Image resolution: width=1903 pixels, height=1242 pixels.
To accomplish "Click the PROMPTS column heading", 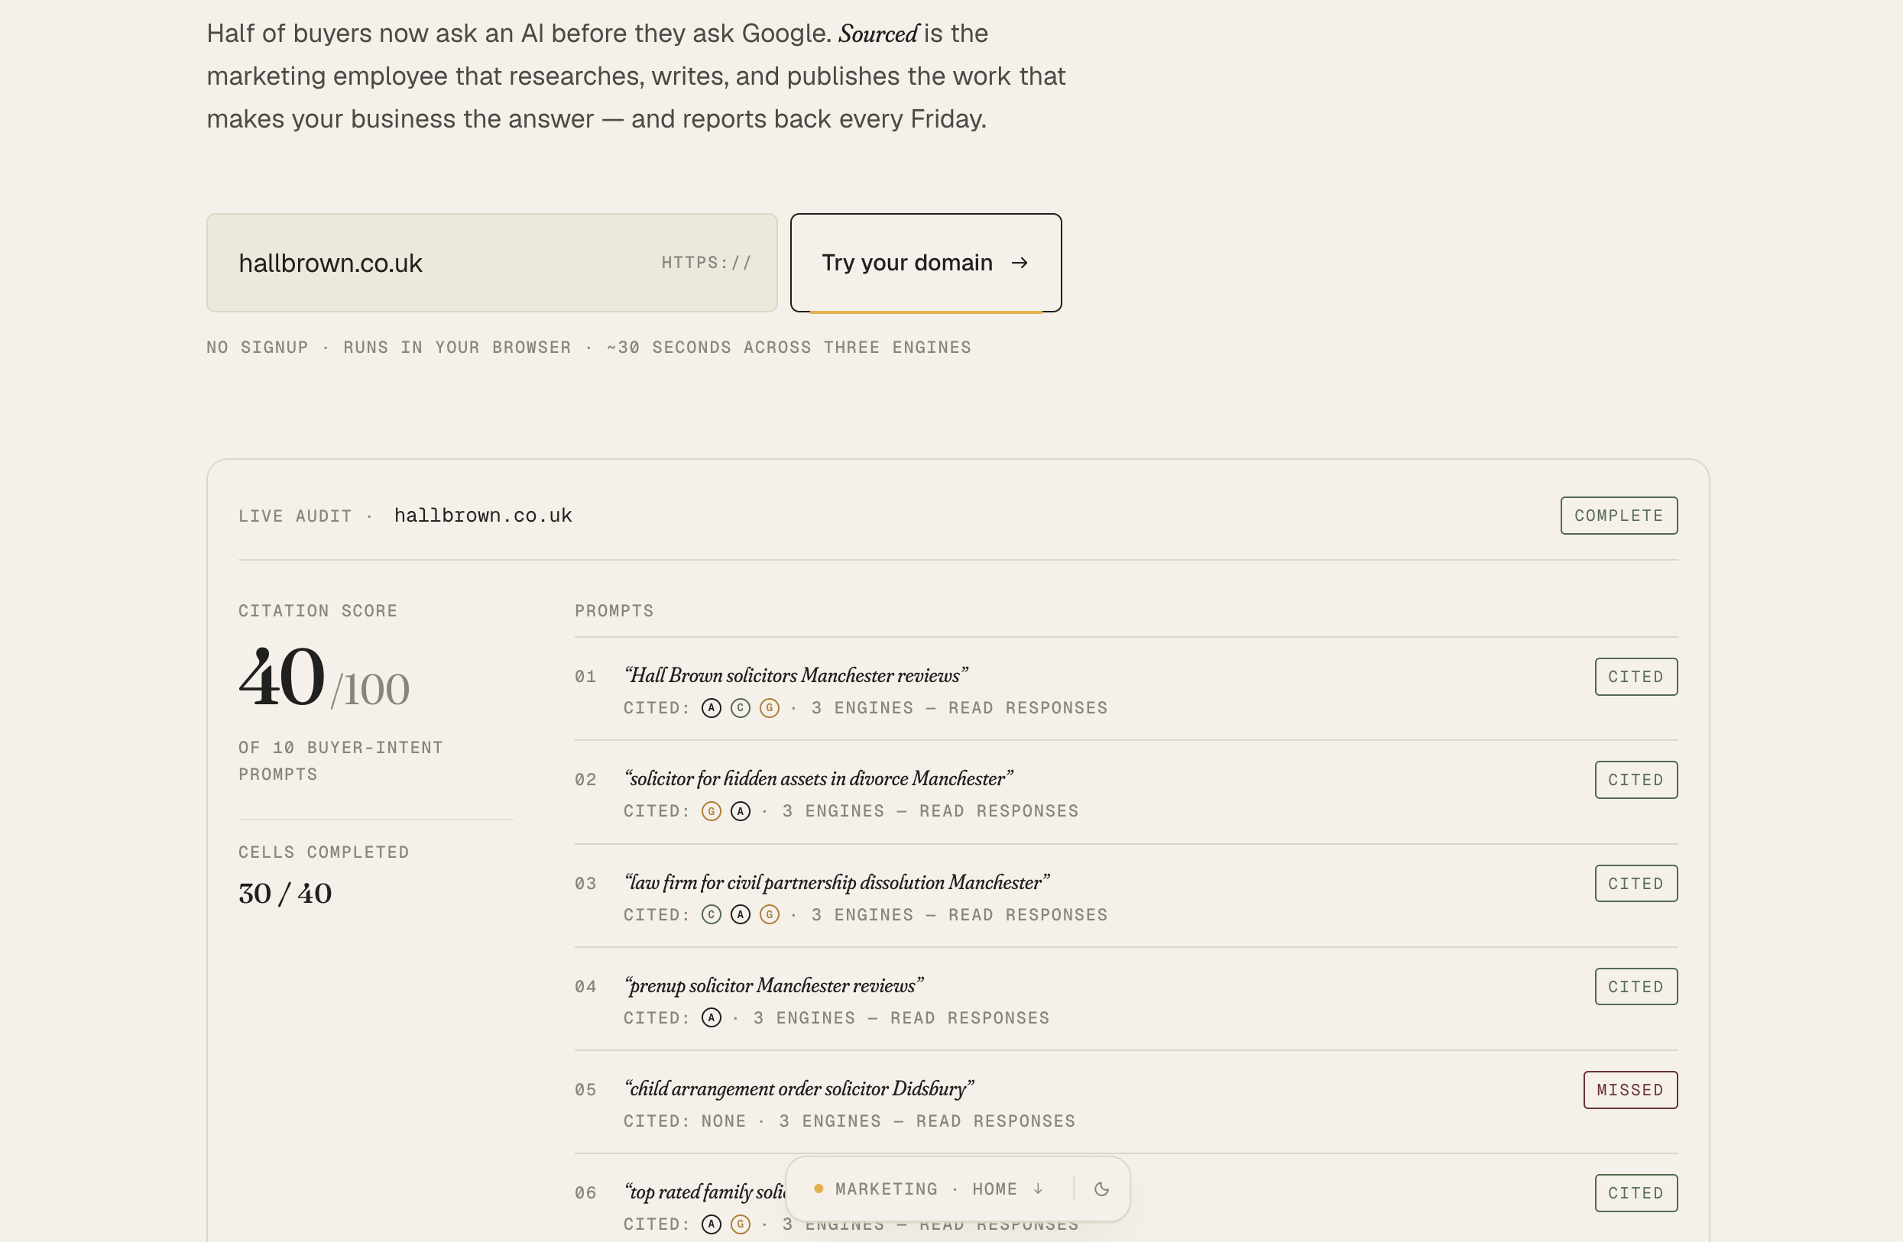I will click(614, 610).
